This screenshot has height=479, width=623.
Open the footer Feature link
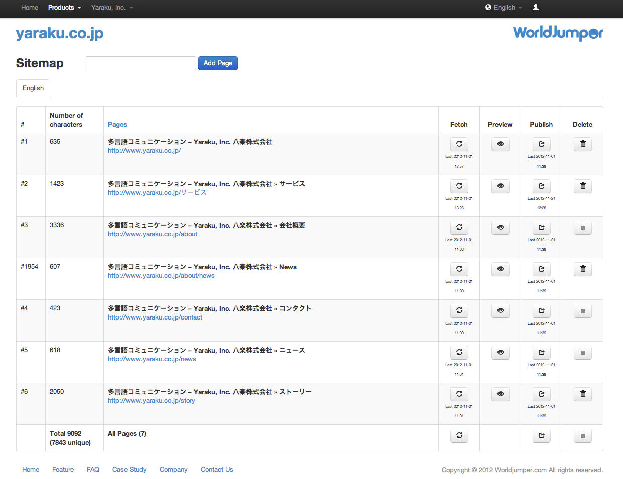63,469
